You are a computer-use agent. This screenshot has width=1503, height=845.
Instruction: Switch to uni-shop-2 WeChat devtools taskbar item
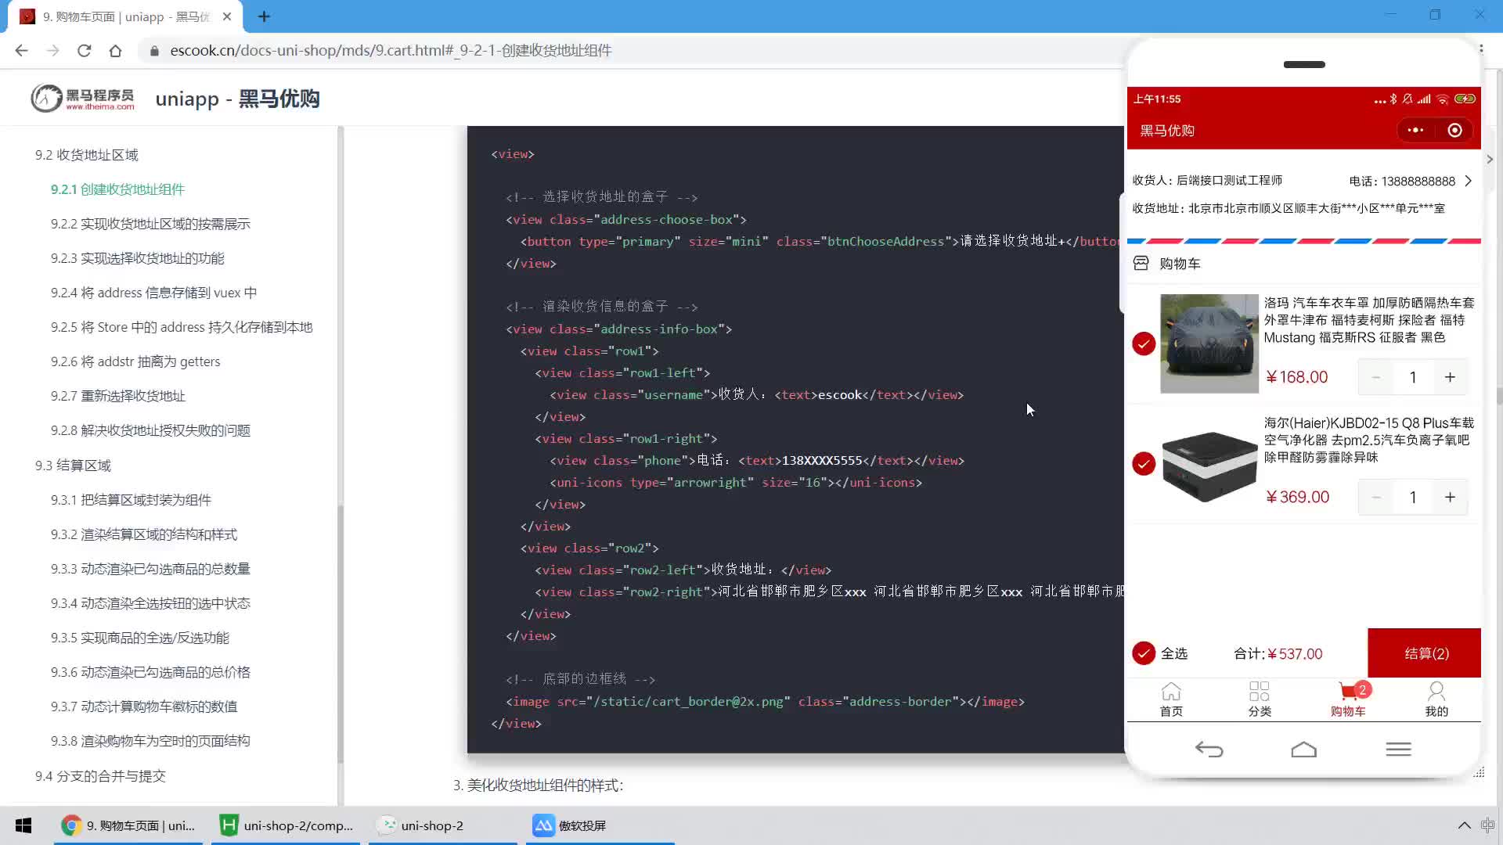point(443,825)
